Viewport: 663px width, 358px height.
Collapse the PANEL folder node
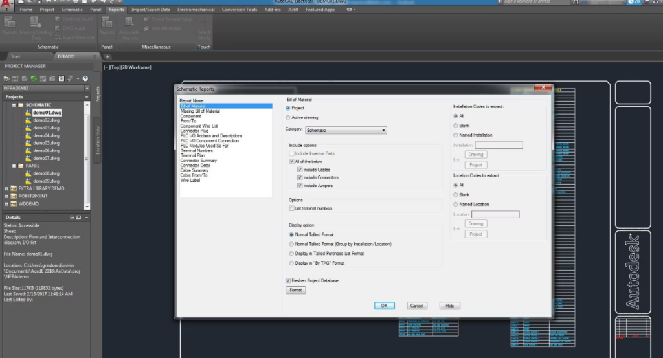tap(14, 166)
